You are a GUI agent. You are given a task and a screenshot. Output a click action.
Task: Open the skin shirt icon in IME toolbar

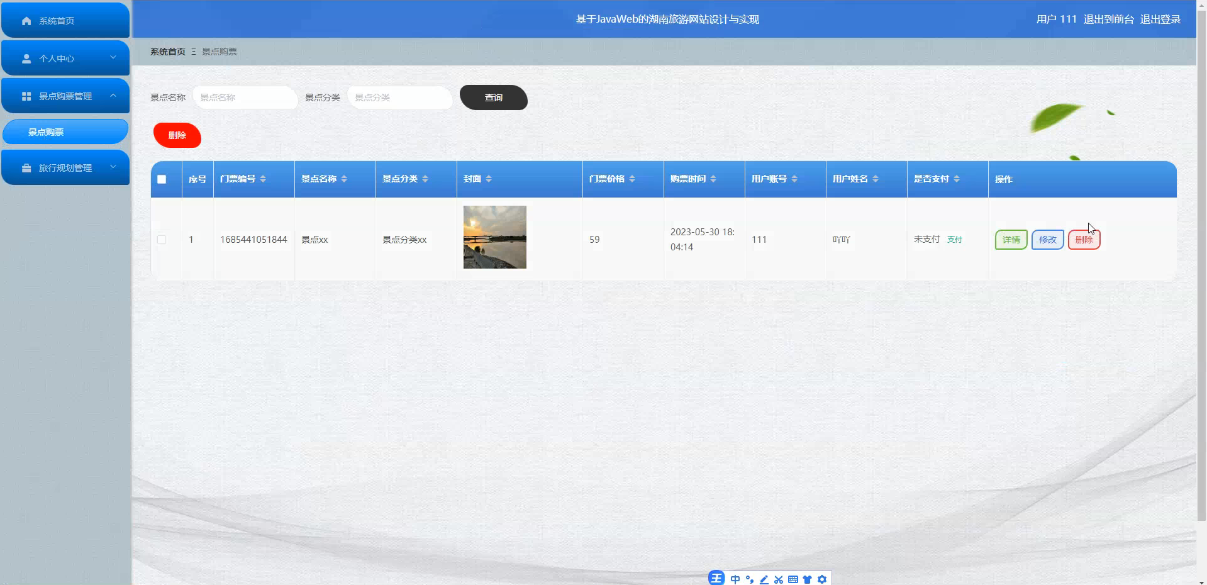click(x=808, y=579)
